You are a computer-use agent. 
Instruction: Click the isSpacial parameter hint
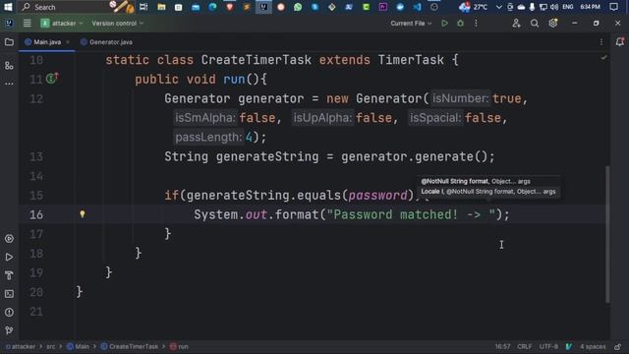435,118
